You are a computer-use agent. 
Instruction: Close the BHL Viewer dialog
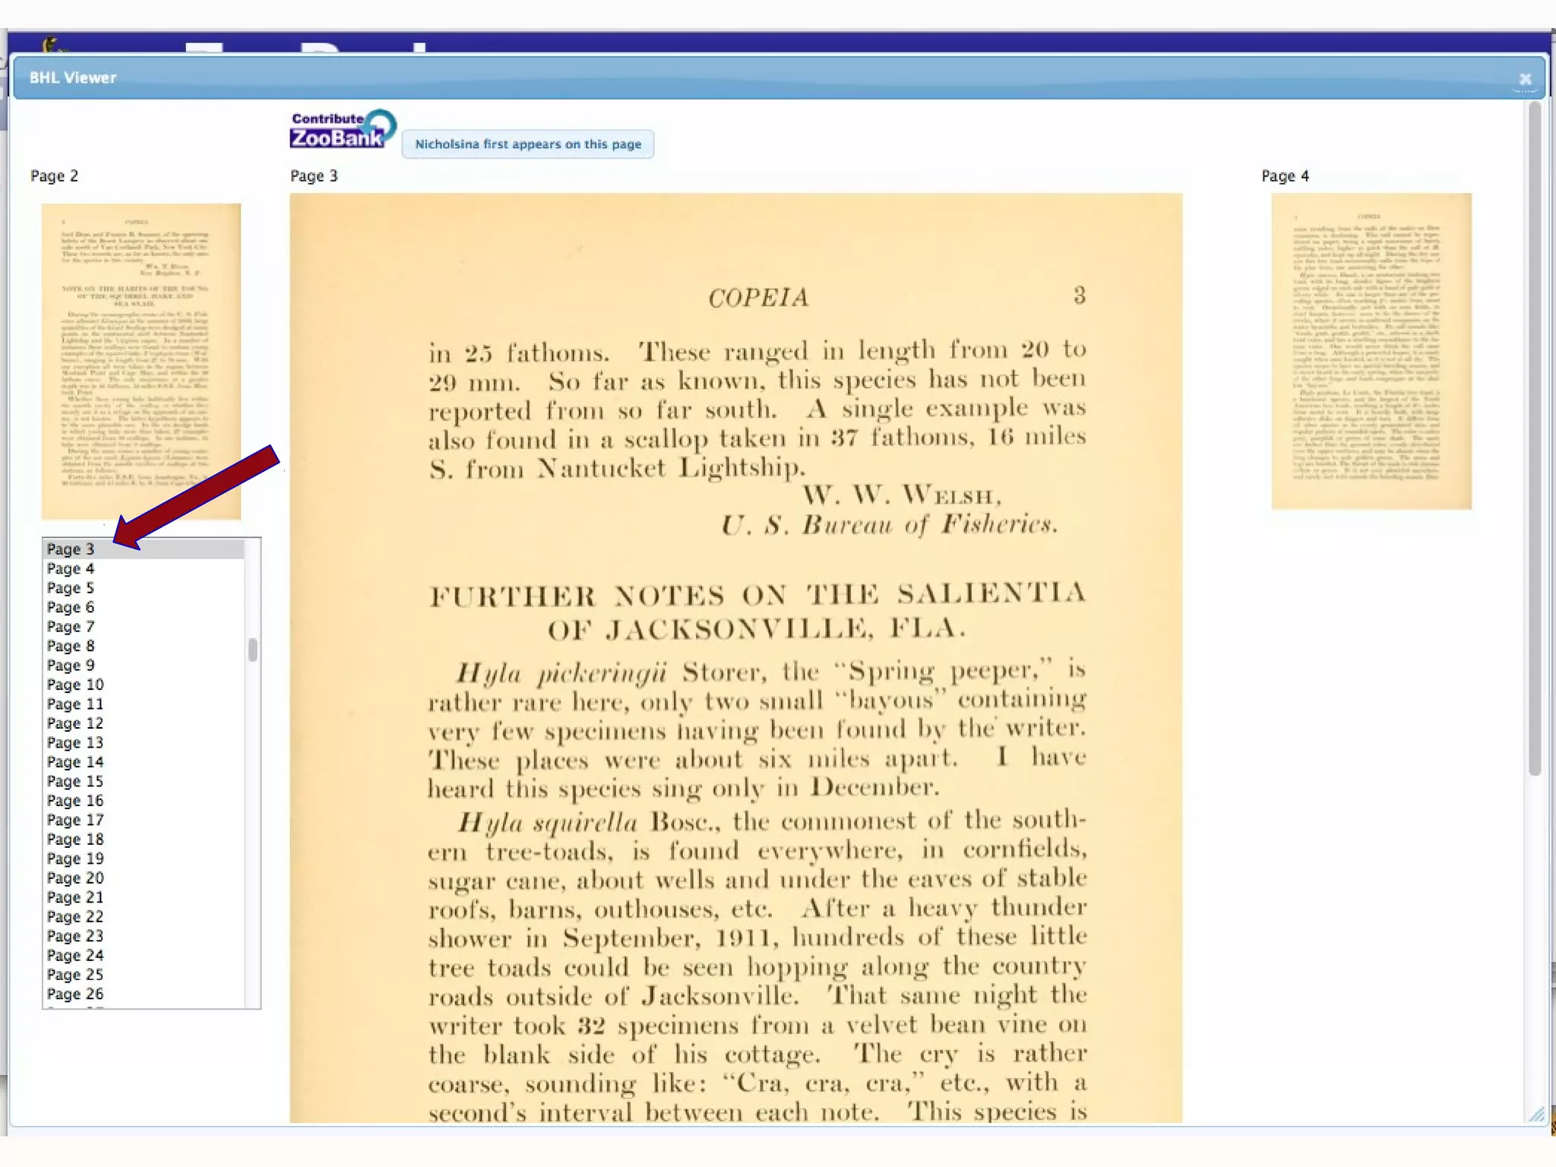1524,79
